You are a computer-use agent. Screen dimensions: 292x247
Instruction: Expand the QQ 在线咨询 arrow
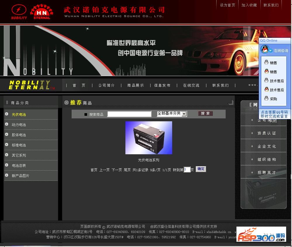click(271, 50)
